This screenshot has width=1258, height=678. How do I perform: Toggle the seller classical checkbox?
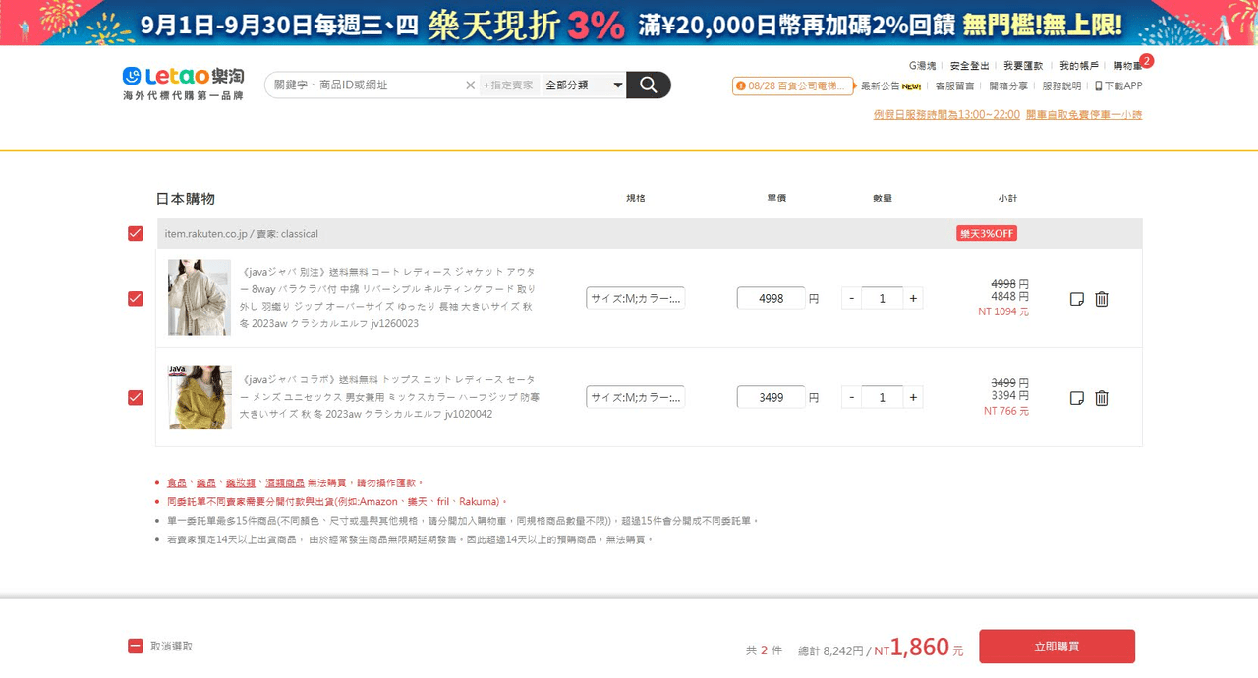click(x=136, y=234)
